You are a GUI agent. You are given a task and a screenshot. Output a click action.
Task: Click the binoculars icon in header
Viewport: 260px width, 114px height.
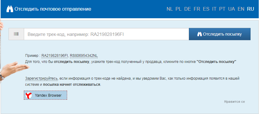pos(10,9)
